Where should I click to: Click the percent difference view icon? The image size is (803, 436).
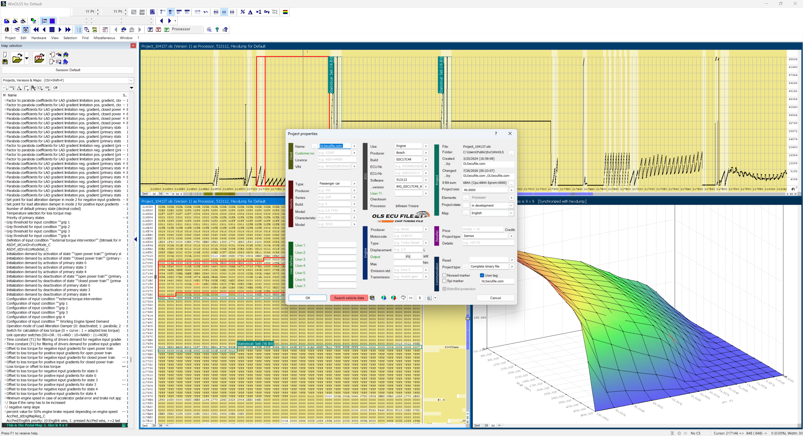[242, 12]
